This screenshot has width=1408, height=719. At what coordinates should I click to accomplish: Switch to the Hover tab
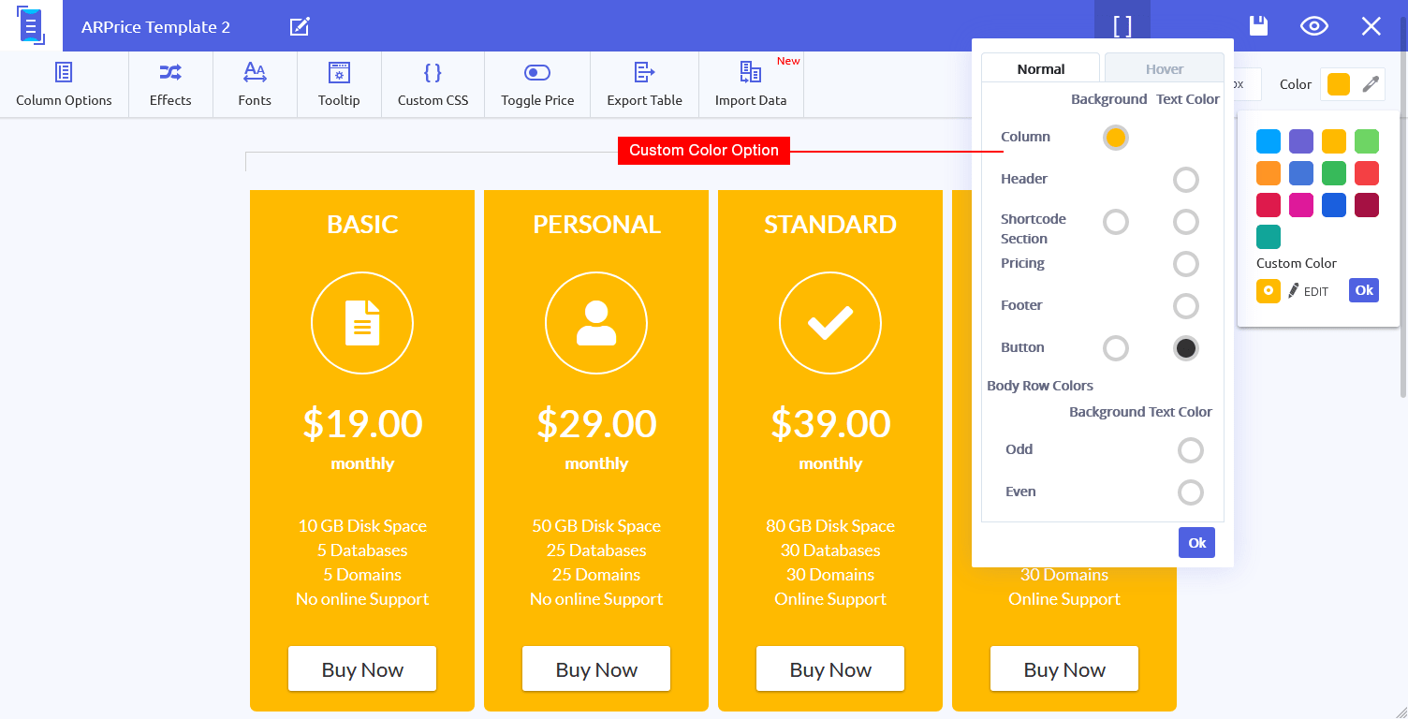(1165, 68)
